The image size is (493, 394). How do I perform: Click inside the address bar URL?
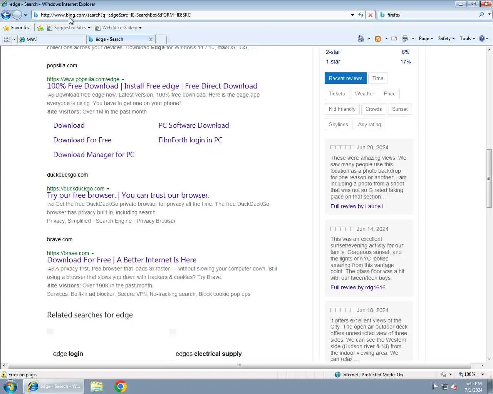pos(116,15)
